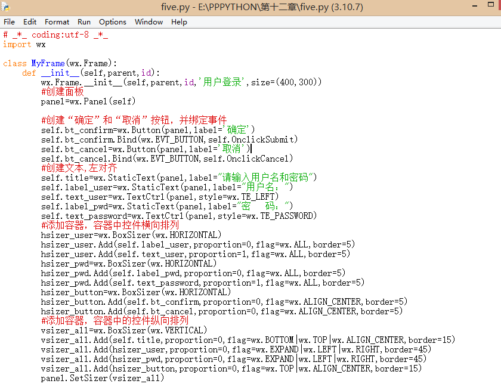Click the IDLE Python icon in title bar
The width and height of the screenshot is (501, 390).
pos(5,7)
